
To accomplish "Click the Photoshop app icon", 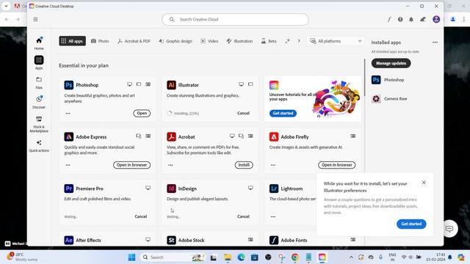I will click(x=68, y=85).
